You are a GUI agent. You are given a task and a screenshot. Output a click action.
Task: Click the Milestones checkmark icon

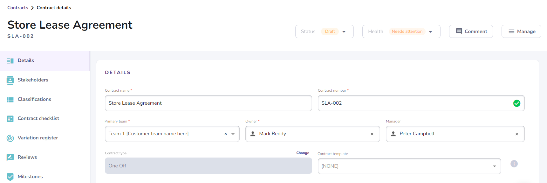10,177
